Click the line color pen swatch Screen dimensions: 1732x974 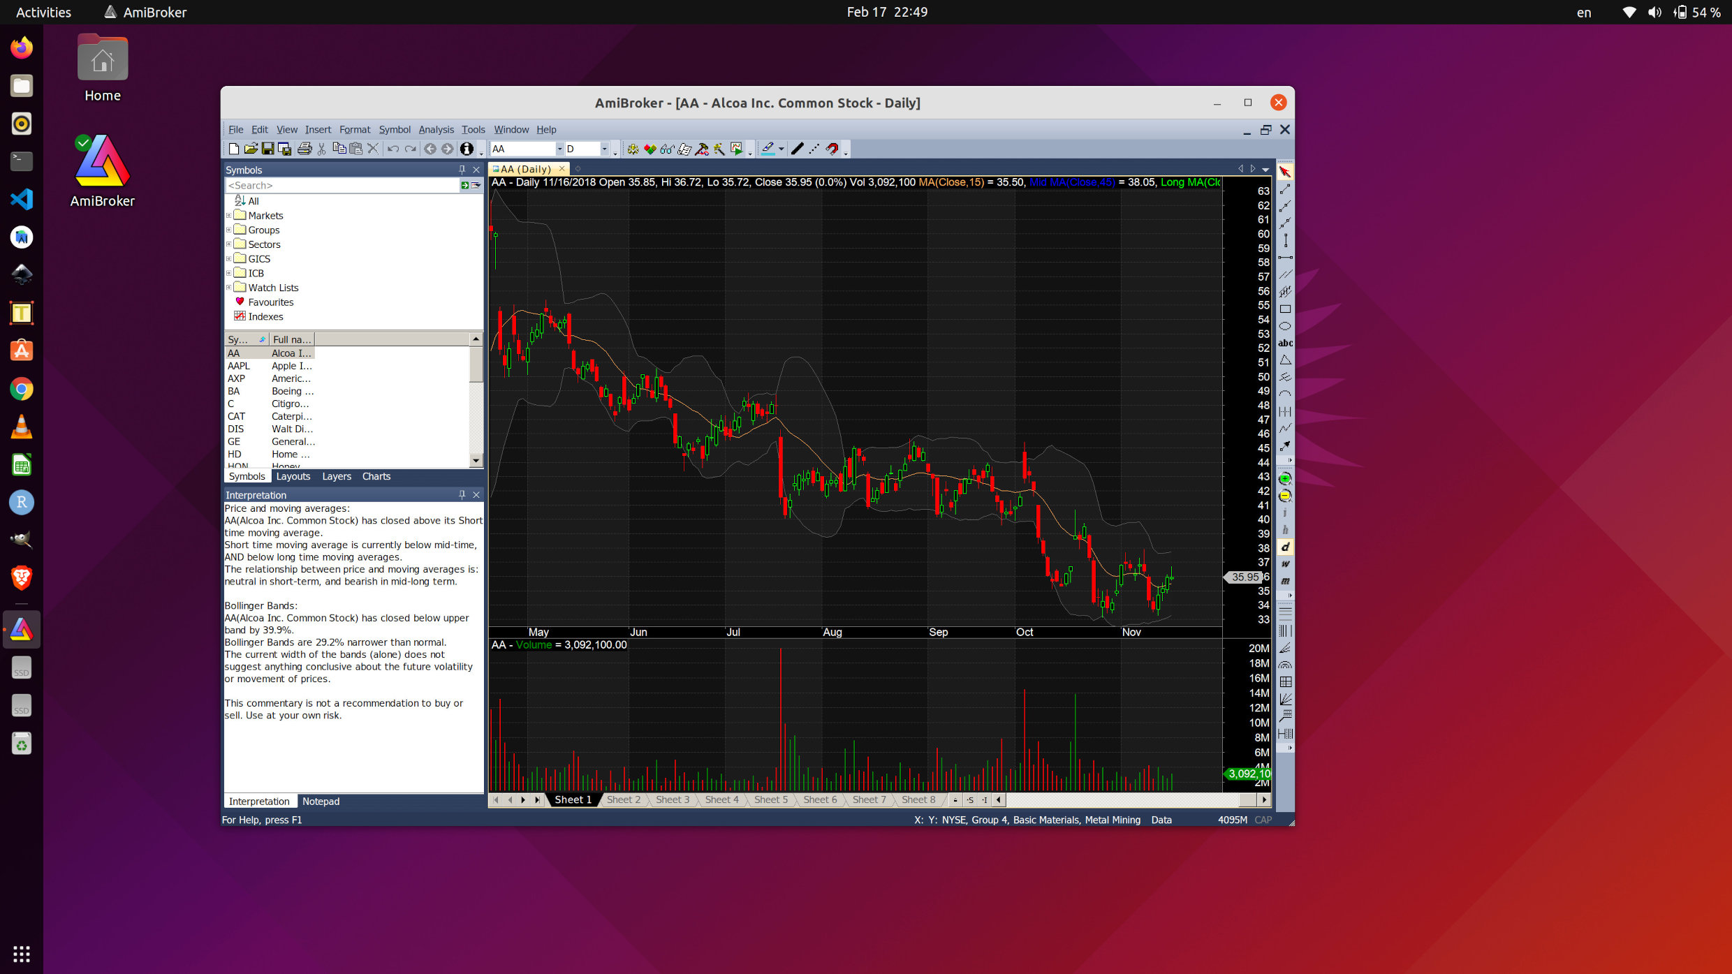[x=768, y=149]
